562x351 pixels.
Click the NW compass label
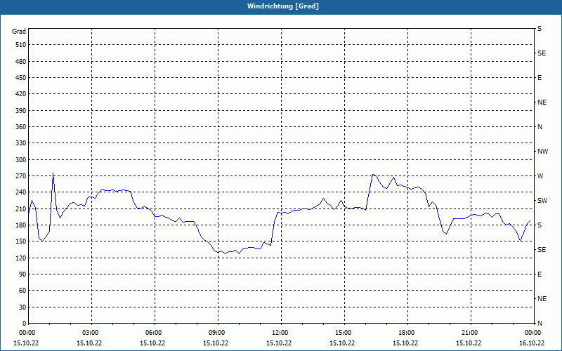point(542,152)
